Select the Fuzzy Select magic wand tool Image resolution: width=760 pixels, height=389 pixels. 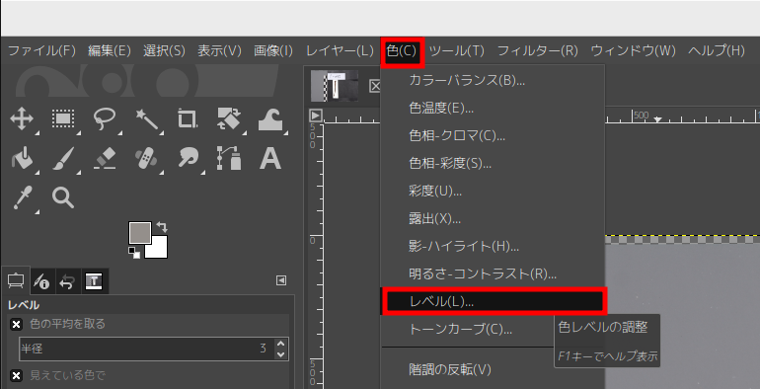(146, 118)
